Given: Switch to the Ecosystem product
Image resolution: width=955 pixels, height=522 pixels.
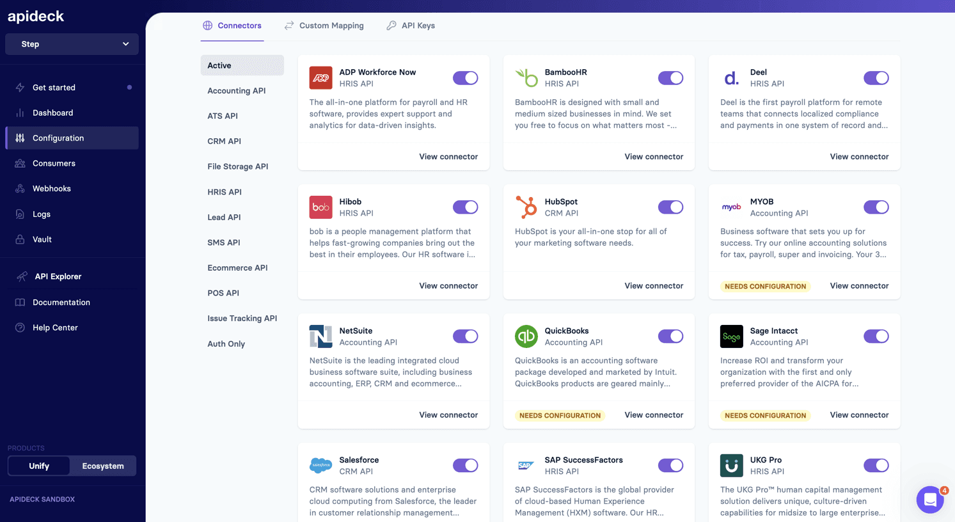Looking at the screenshot, I should click(103, 466).
